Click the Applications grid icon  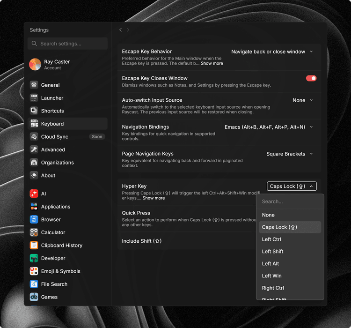click(x=34, y=207)
